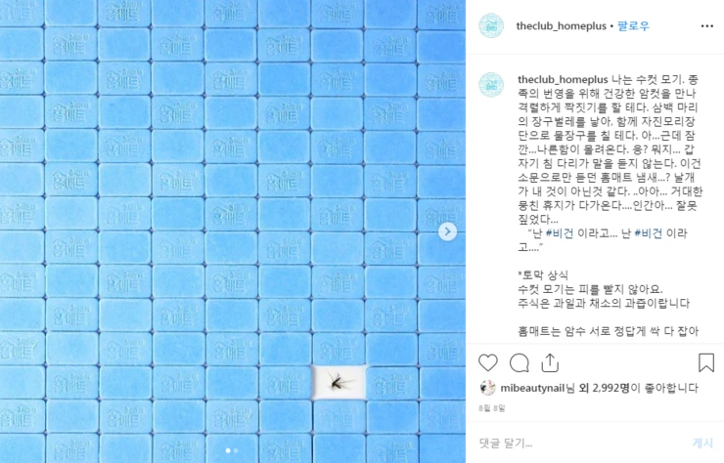The image size is (724, 463).
Task: Like the post with the heart icon
Action: [487, 363]
